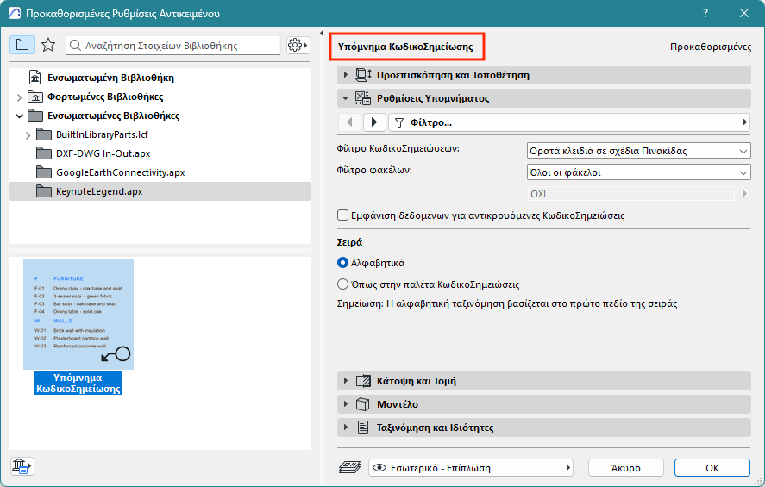
Task: Click the layer icon beside the layer selector
Action: (x=350, y=467)
